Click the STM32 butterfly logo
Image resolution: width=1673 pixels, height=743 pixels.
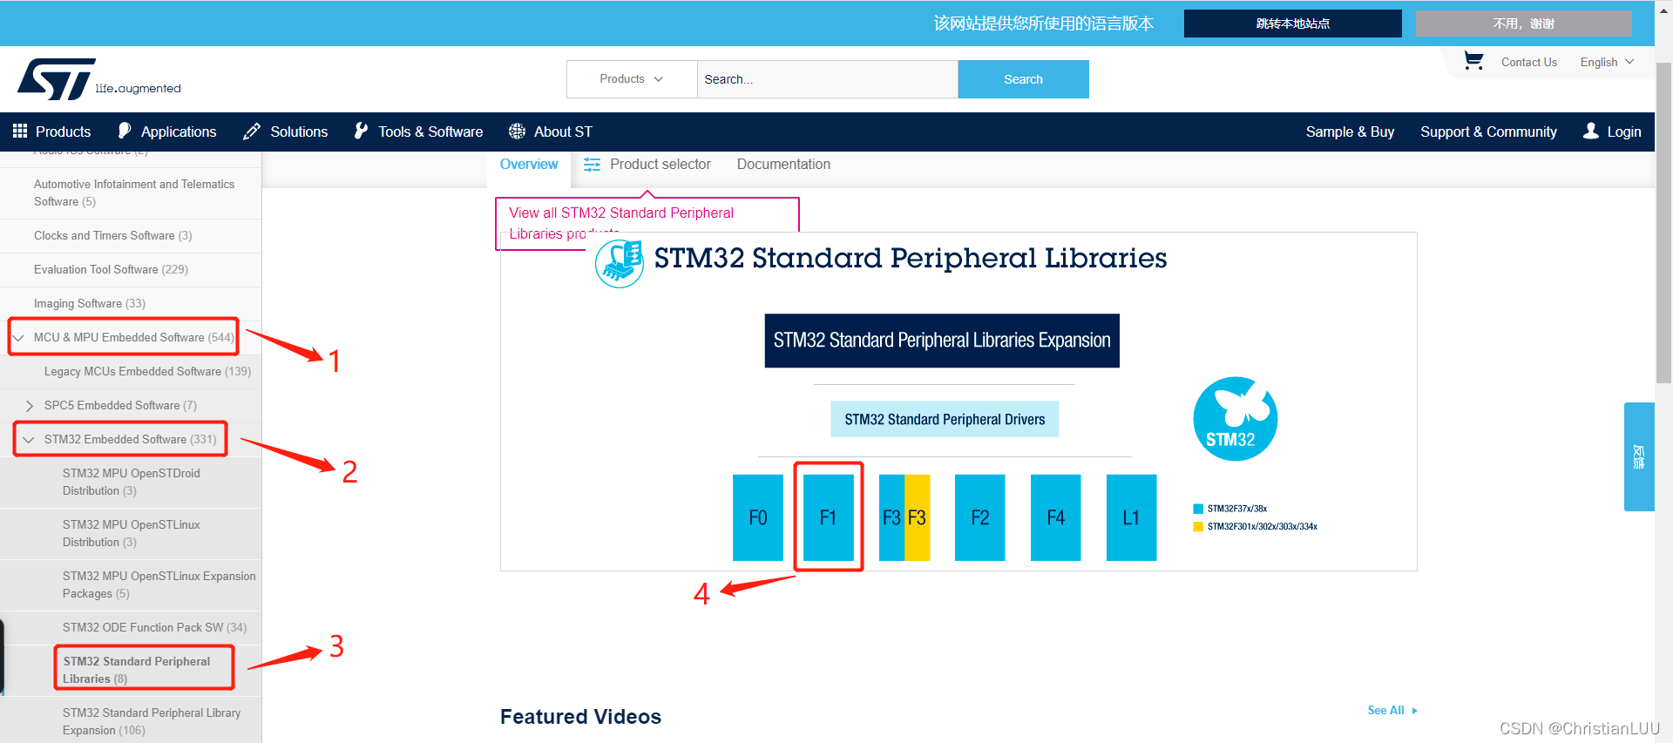tap(1235, 419)
